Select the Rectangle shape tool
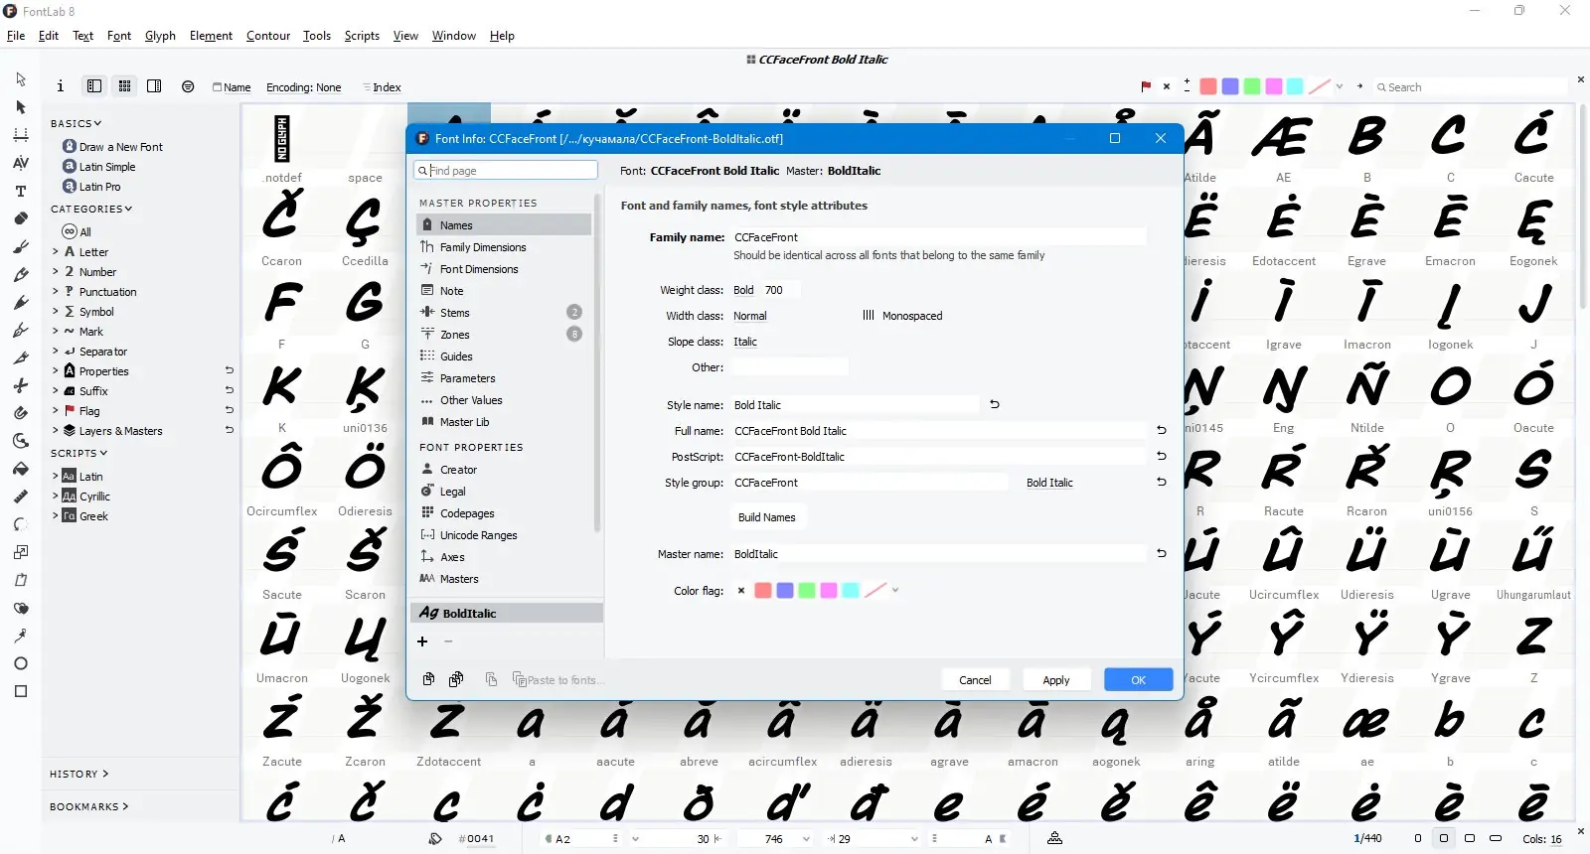This screenshot has height=854, width=1590. pos(21,691)
